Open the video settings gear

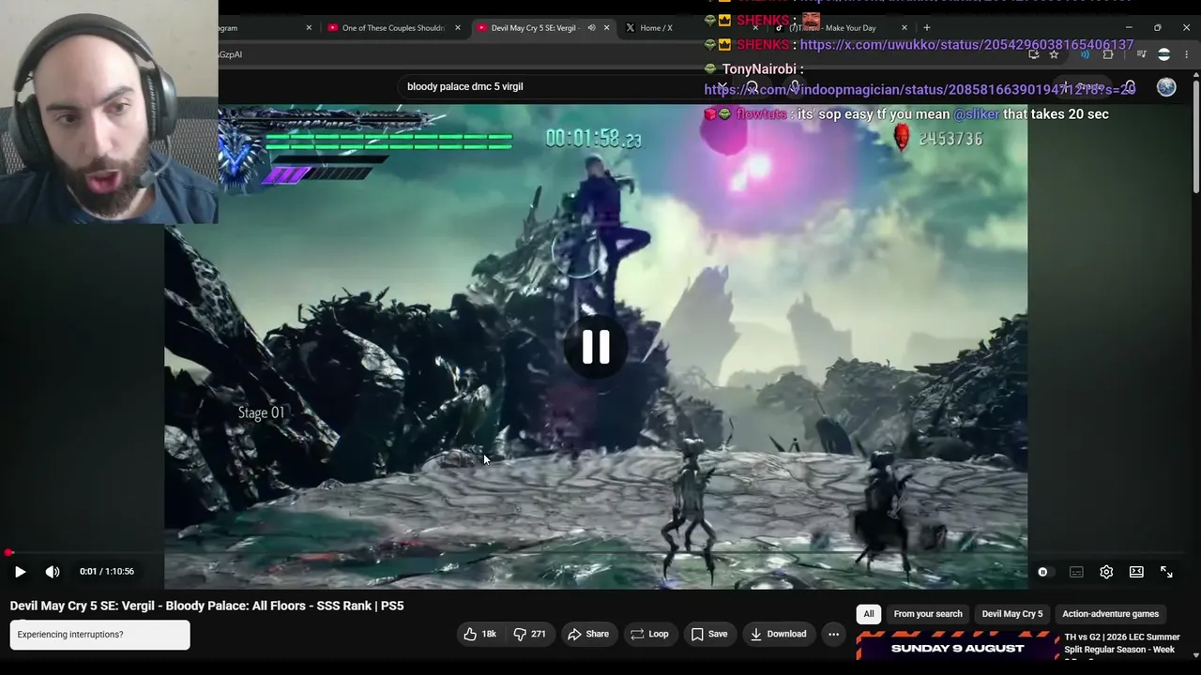[x=1106, y=572]
